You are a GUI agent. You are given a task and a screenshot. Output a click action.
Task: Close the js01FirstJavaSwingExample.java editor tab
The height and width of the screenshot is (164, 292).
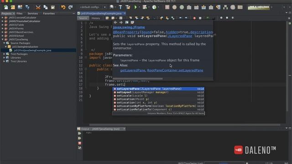[x=125, y=13]
